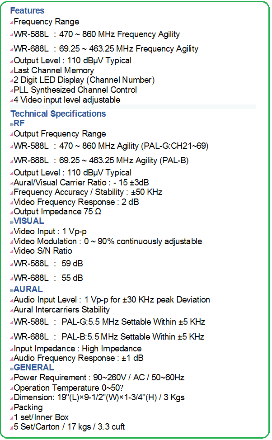
Task: Select the VISUAL section title
Action: point(29,221)
